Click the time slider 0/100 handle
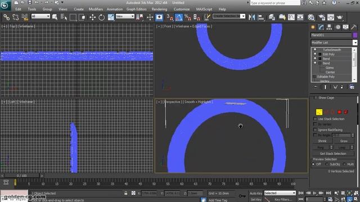 pyautogui.click(x=22, y=176)
